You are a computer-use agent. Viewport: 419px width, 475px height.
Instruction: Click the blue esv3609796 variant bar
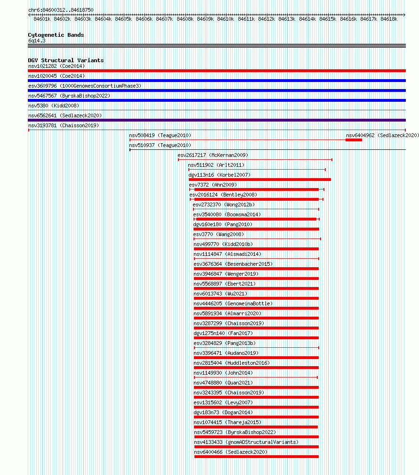(x=217, y=90)
